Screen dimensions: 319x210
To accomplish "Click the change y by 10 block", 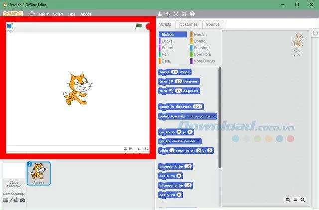I will tap(175, 185).
